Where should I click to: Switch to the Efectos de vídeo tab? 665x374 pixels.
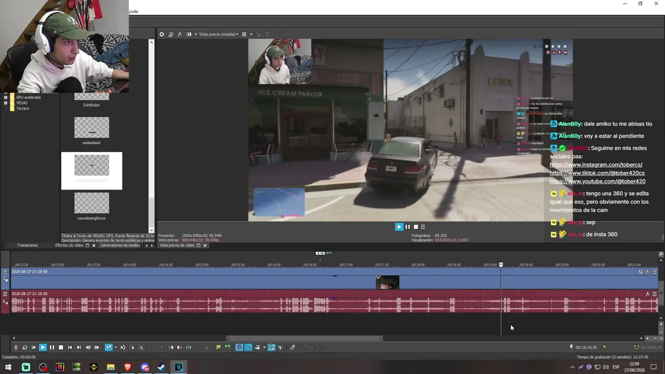pyautogui.click(x=69, y=245)
